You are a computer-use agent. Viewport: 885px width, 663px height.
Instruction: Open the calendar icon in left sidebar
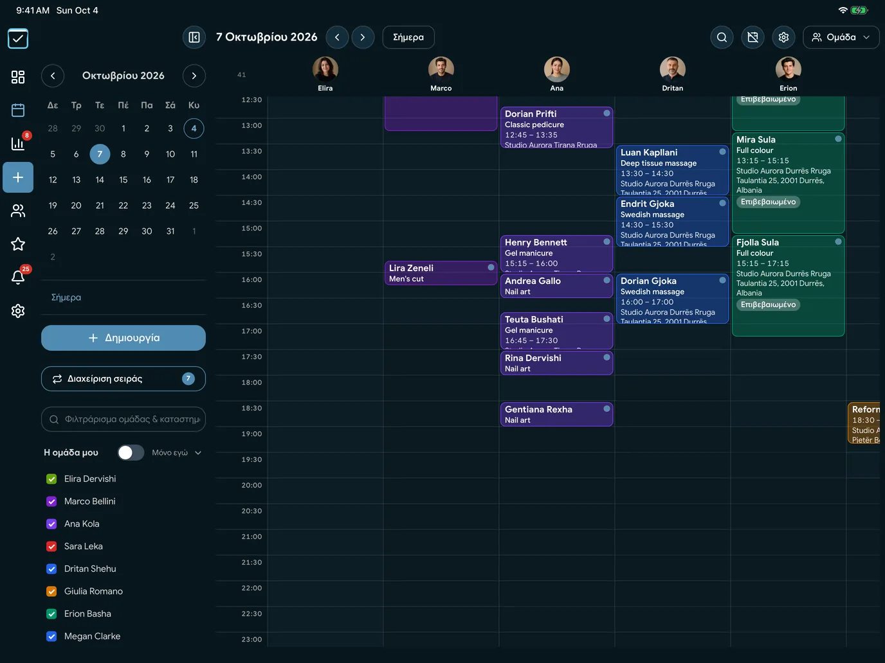(x=18, y=110)
